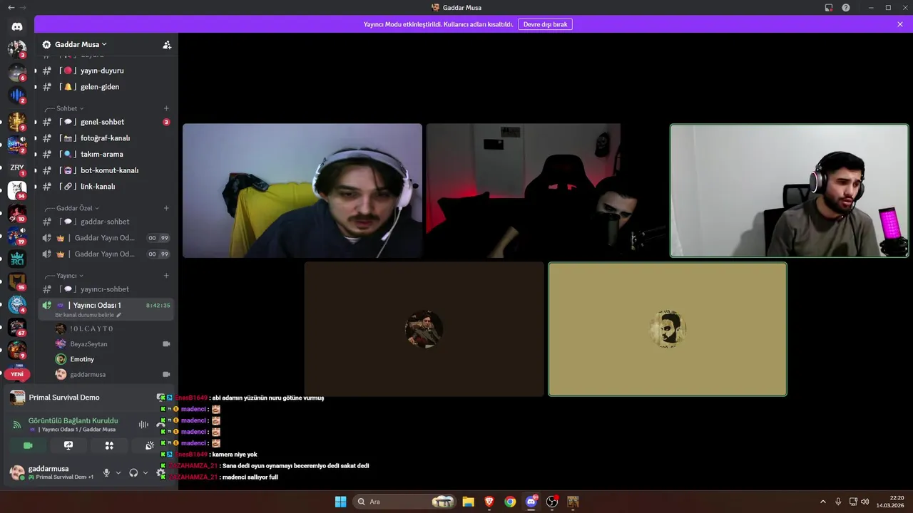The width and height of the screenshot is (913, 513).
Task: Open the clock showing 22:20
Action: tap(891, 502)
